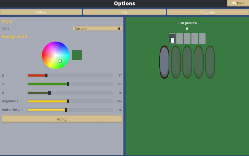Click the Back arrow button
Screen dimensions: 249x156
[238, 3]
